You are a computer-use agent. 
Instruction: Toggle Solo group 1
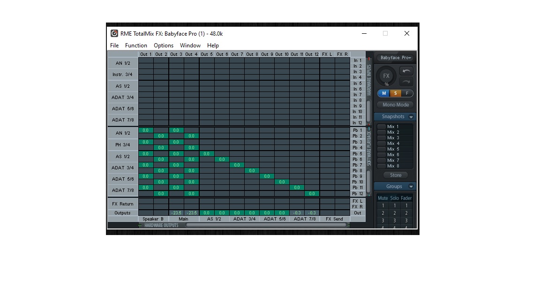(x=395, y=205)
